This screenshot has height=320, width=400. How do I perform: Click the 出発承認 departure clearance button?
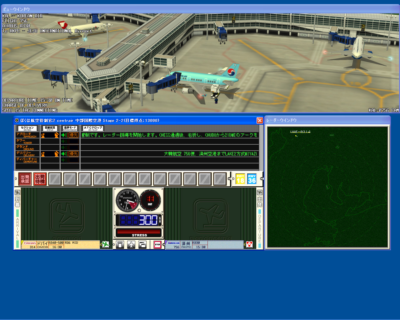pos(25,179)
